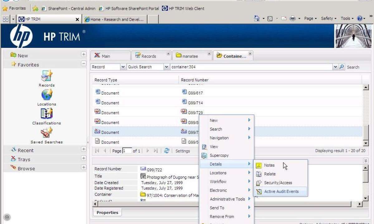The width and height of the screenshot is (374, 224).
Task: Click the Settings link in pager
Action: [183, 151]
